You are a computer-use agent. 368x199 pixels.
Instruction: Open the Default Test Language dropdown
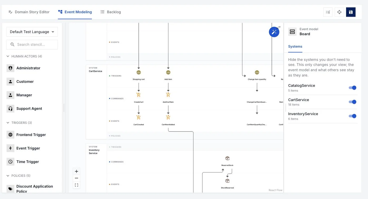(x=32, y=32)
